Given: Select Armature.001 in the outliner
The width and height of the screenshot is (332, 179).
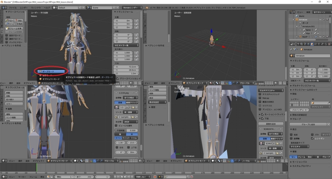Looking at the screenshot, I should pyautogui.click(x=308, y=26).
